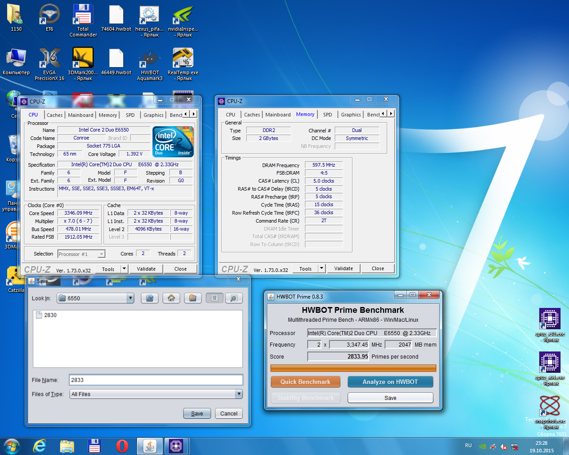Open CPU tab in memory CPU-Z window
This screenshot has height=455, width=569.
[230, 115]
